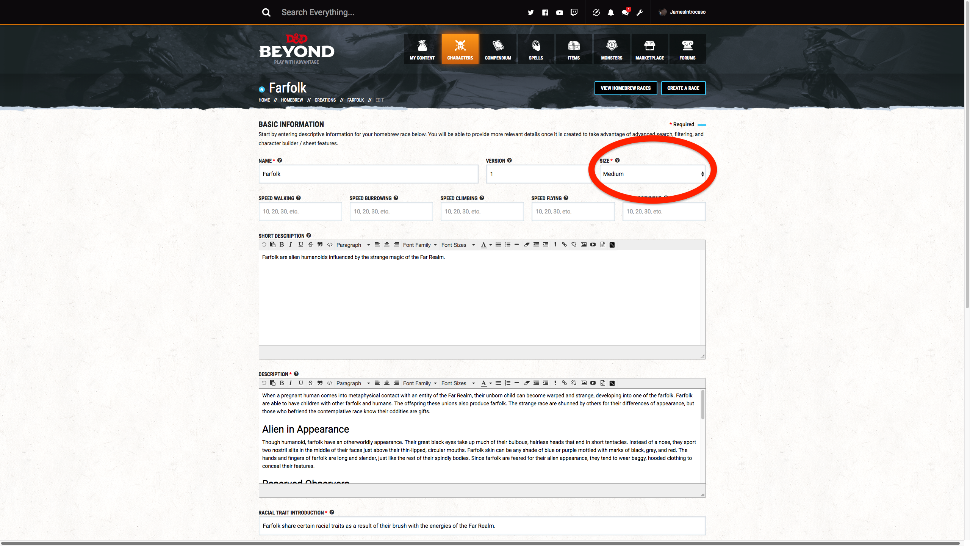This screenshot has height=546, width=970.
Task: Open text color arrow in Short Description
Action: pyautogui.click(x=491, y=245)
